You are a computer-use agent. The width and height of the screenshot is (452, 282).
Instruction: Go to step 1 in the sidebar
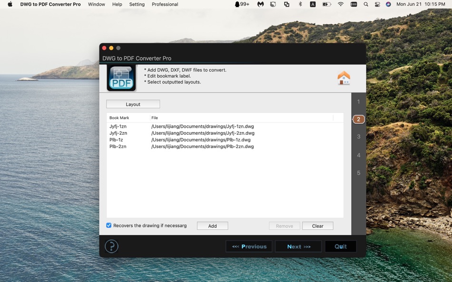tap(359, 102)
